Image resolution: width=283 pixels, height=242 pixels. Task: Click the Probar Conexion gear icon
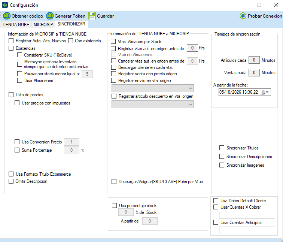[243, 16]
